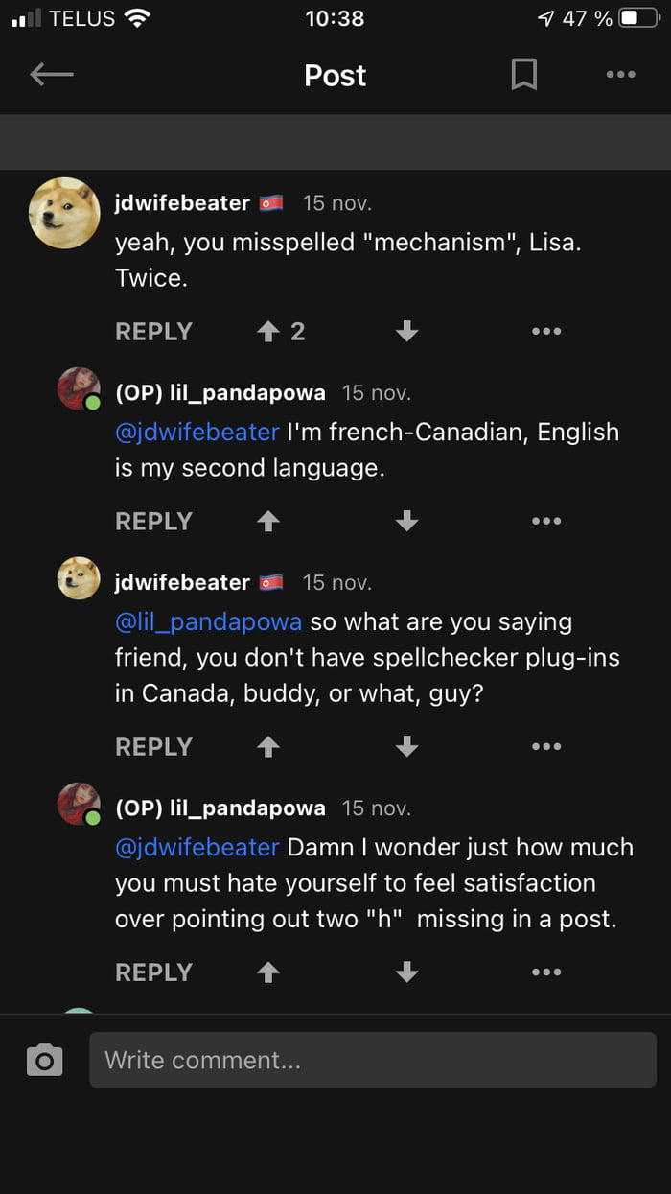Tap the camera icon to attach photo
Image resolution: width=671 pixels, height=1194 pixels.
pos(45,1060)
